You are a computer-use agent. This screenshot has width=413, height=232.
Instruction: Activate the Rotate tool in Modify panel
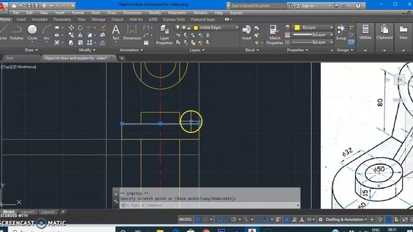coord(80,28)
